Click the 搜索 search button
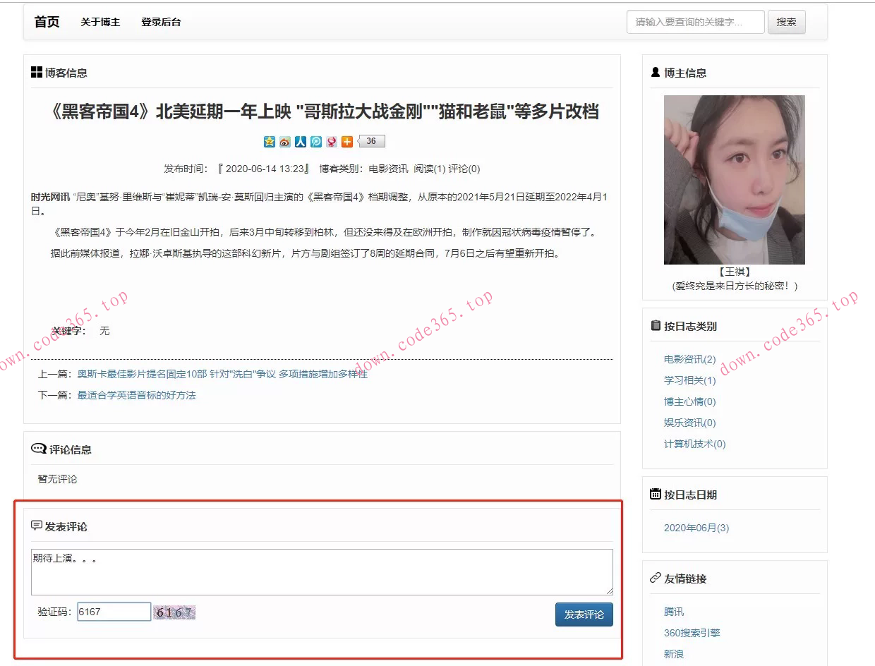Screen dimensions: 875x666 pyautogui.click(x=786, y=22)
